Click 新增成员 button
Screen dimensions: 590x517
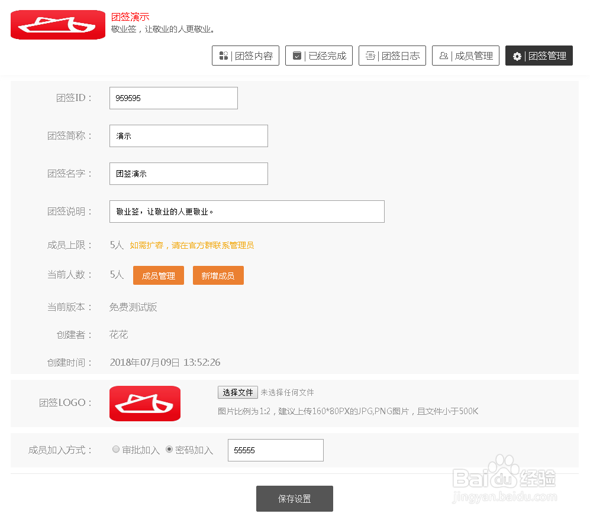218,275
